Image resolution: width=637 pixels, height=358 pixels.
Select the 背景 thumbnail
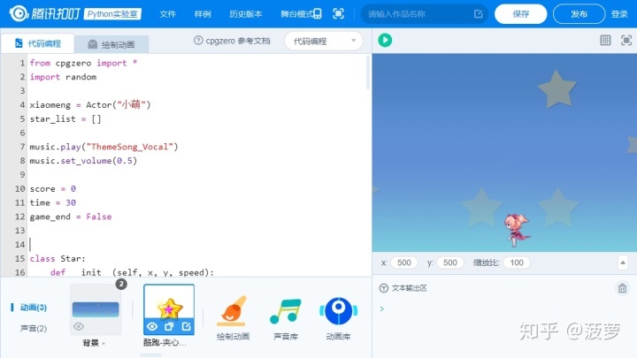coord(96,309)
